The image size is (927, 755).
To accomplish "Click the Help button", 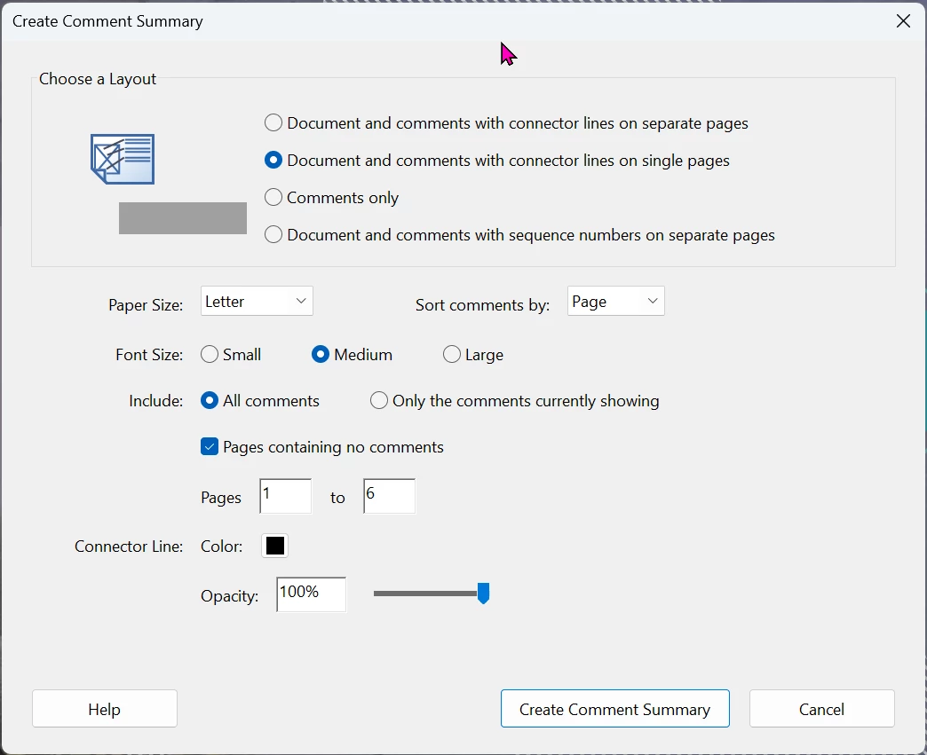I will click(105, 709).
